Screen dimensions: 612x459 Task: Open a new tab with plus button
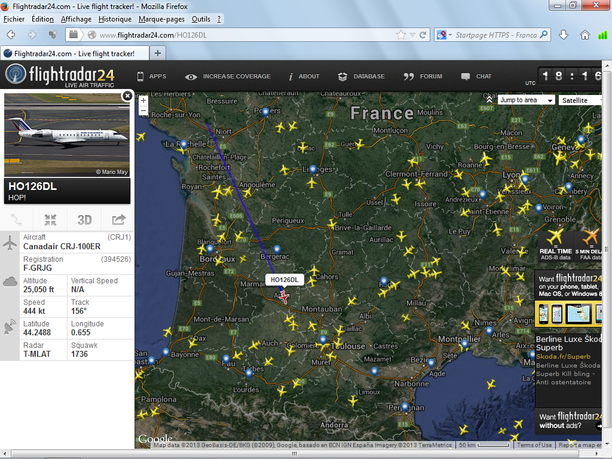158,53
